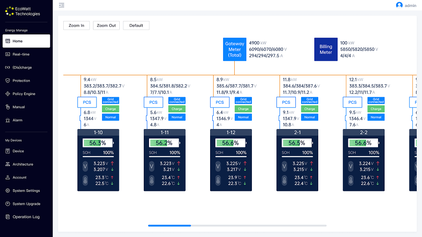Click the Manual hand icon
422x237 pixels.
point(8,107)
